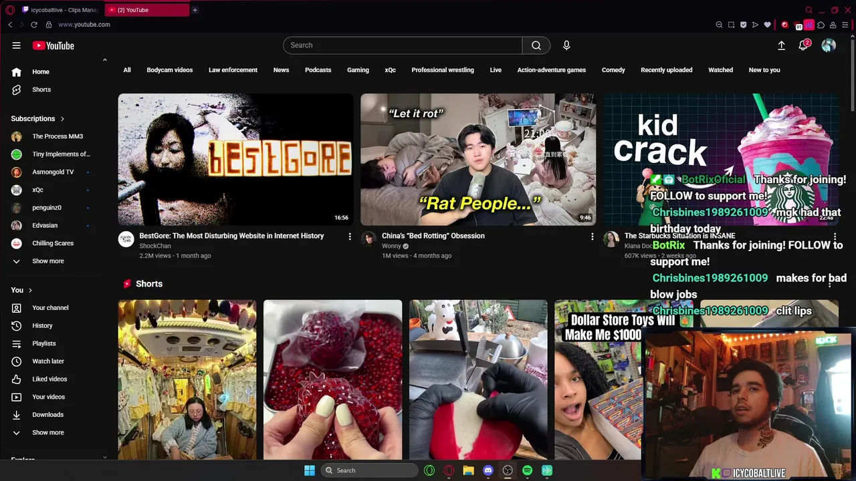Open the extensions cube icon
The width and height of the screenshot is (856, 481).
pyautogui.click(x=821, y=25)
